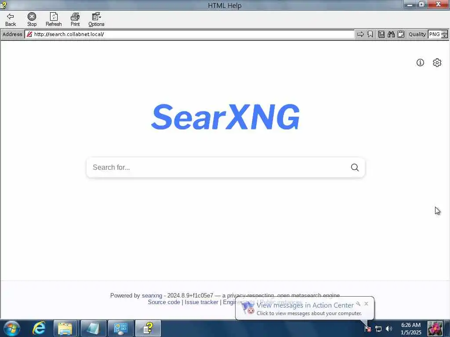Open the Options toolbar menu

click(96, 19)
